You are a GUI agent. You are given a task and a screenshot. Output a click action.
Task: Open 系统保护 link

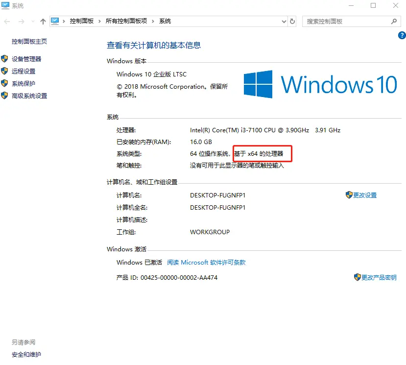point(24,84)
